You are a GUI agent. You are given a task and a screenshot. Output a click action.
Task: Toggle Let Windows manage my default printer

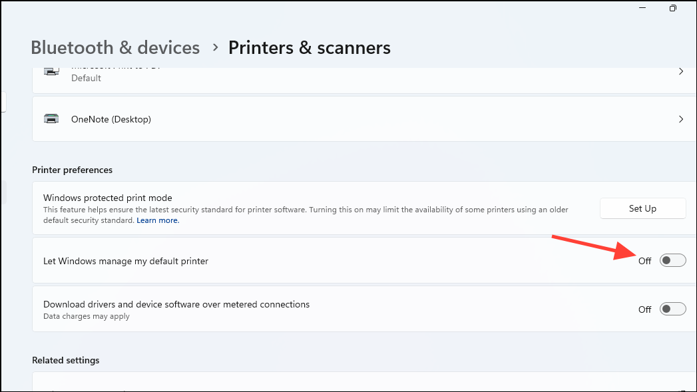pos(672,261)
